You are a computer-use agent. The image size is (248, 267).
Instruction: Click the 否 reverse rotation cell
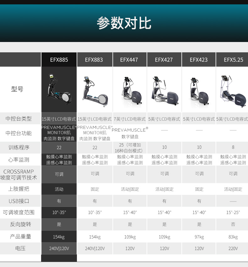pos(233,225)
